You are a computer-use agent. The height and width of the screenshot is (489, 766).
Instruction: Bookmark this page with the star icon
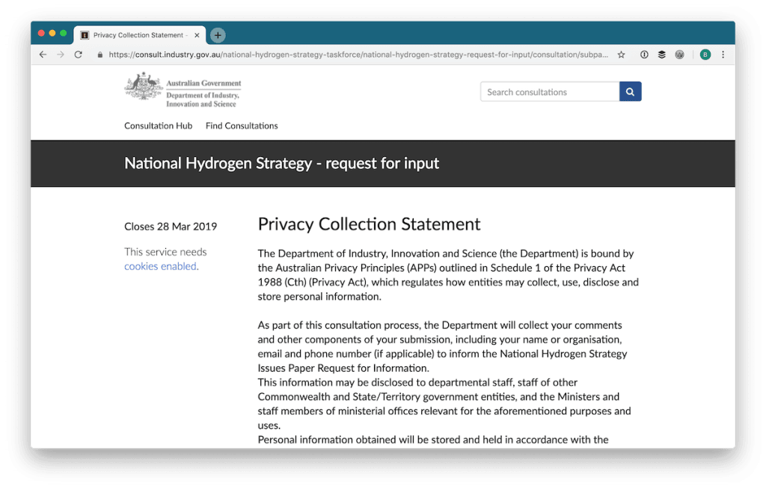622,55
